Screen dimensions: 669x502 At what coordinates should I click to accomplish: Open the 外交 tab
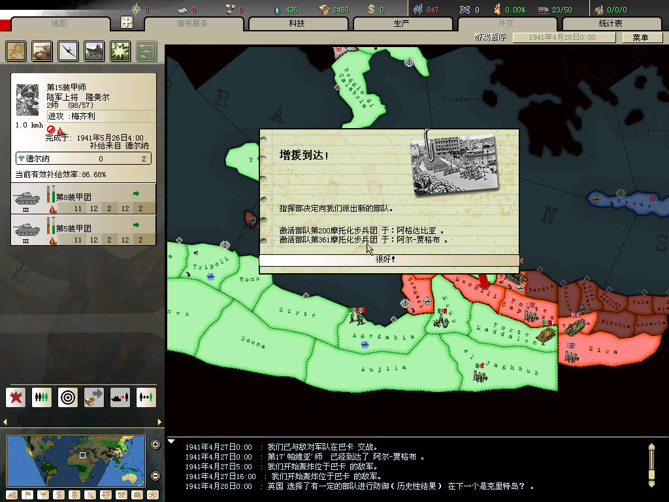pos(506,23)
